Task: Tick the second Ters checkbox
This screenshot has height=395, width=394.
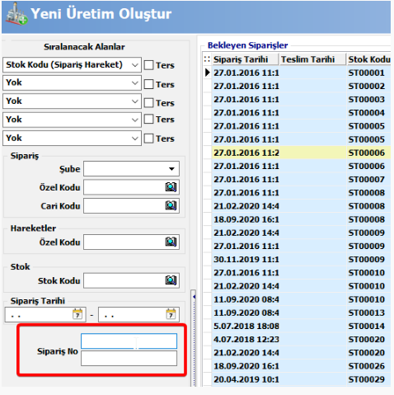Action: [x=148, y=84]
